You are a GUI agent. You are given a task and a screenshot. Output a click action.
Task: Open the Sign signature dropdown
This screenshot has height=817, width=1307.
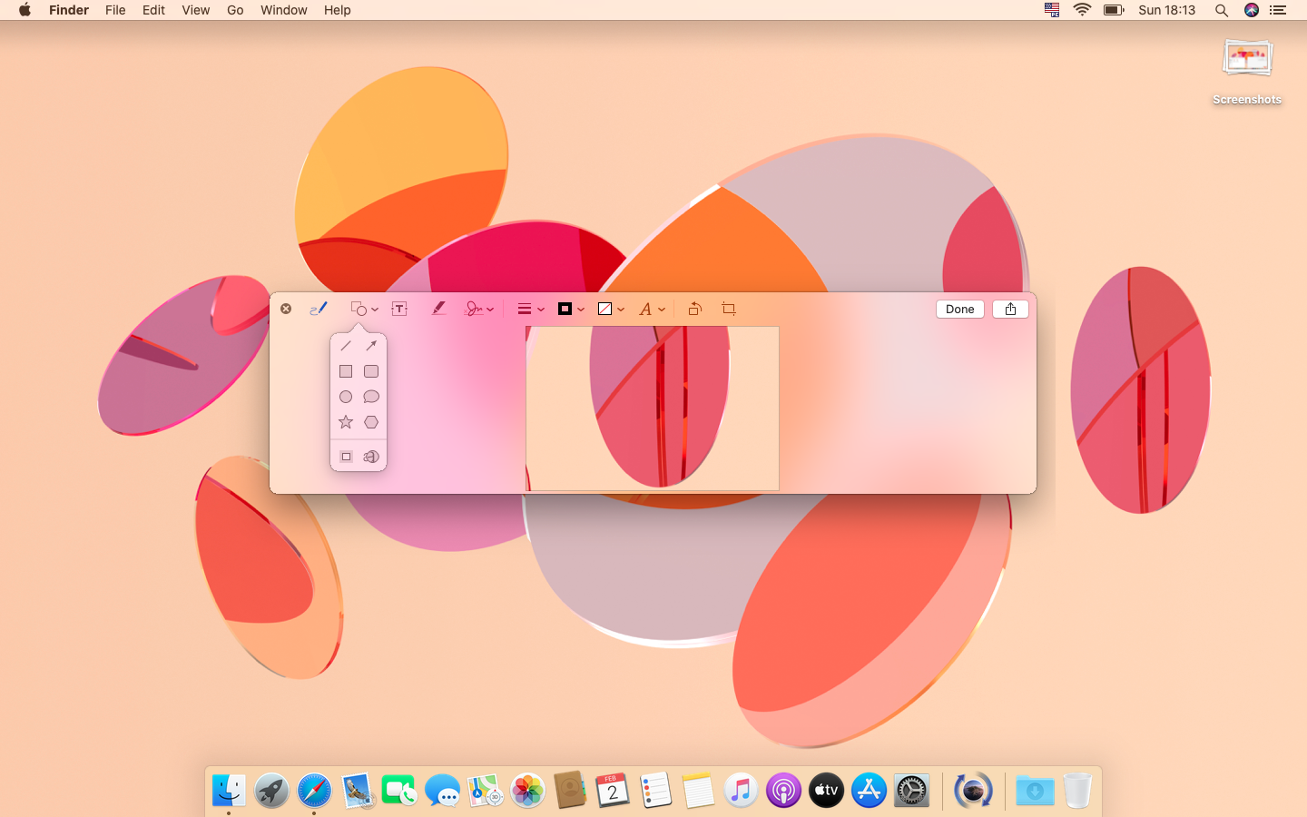pos(478,309)
